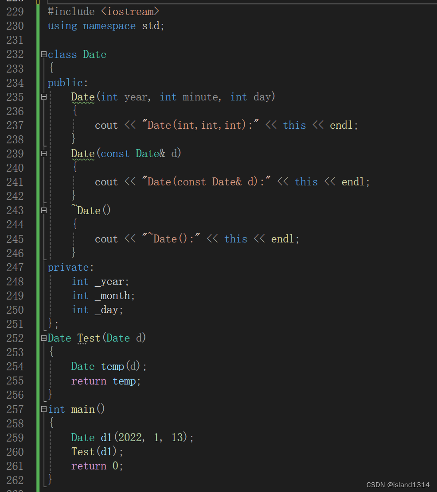Click the 'main' function name
This screenshot has width=437, height=492.
(83, 409)
